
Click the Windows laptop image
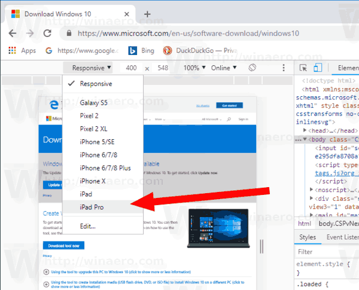coord(218,228)
